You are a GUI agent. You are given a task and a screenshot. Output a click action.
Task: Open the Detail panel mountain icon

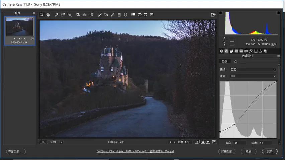point(231,51)
